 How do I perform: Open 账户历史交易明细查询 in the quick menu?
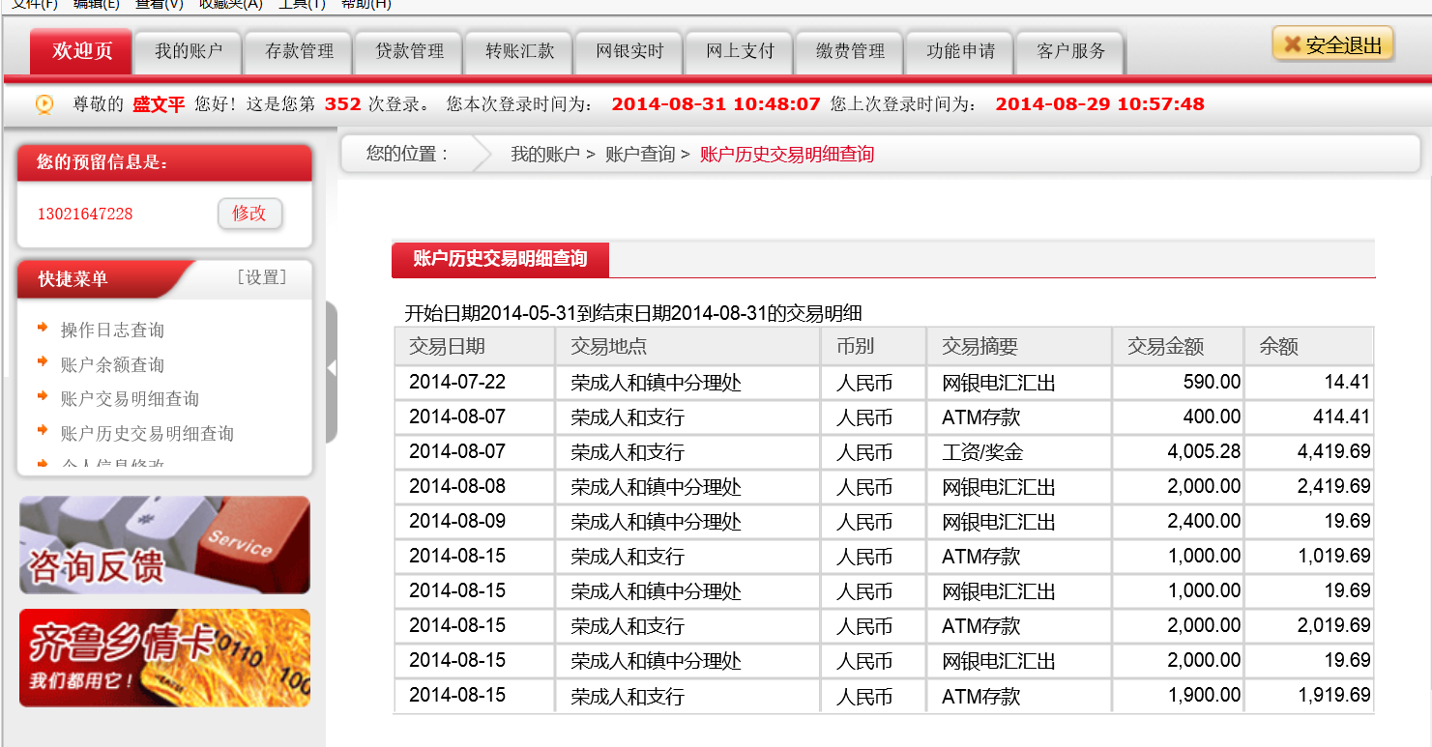tap(147, 434)
